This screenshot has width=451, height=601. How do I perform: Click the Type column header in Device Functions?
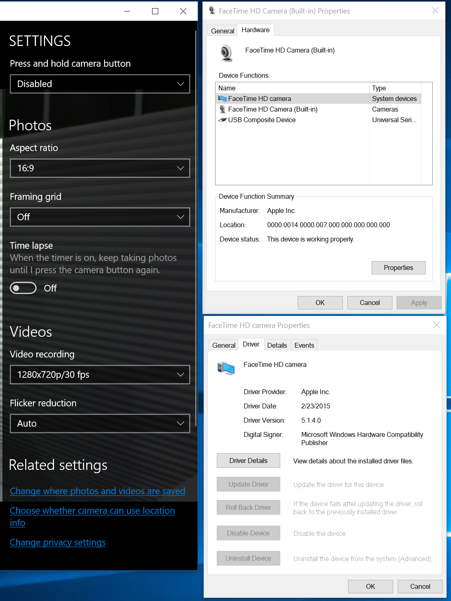click(x=395, y=88)
